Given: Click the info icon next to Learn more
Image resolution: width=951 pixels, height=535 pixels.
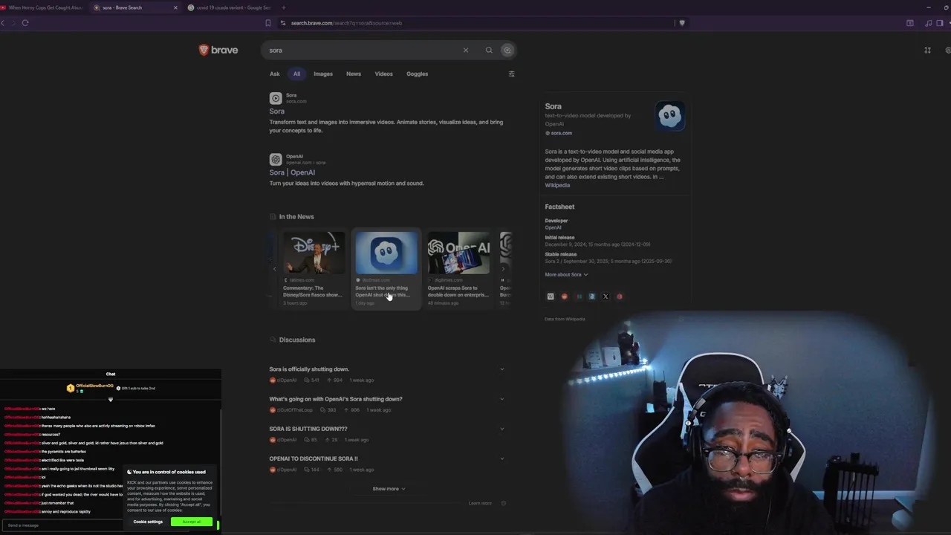Looking at the screenshot, I should 503,503.
